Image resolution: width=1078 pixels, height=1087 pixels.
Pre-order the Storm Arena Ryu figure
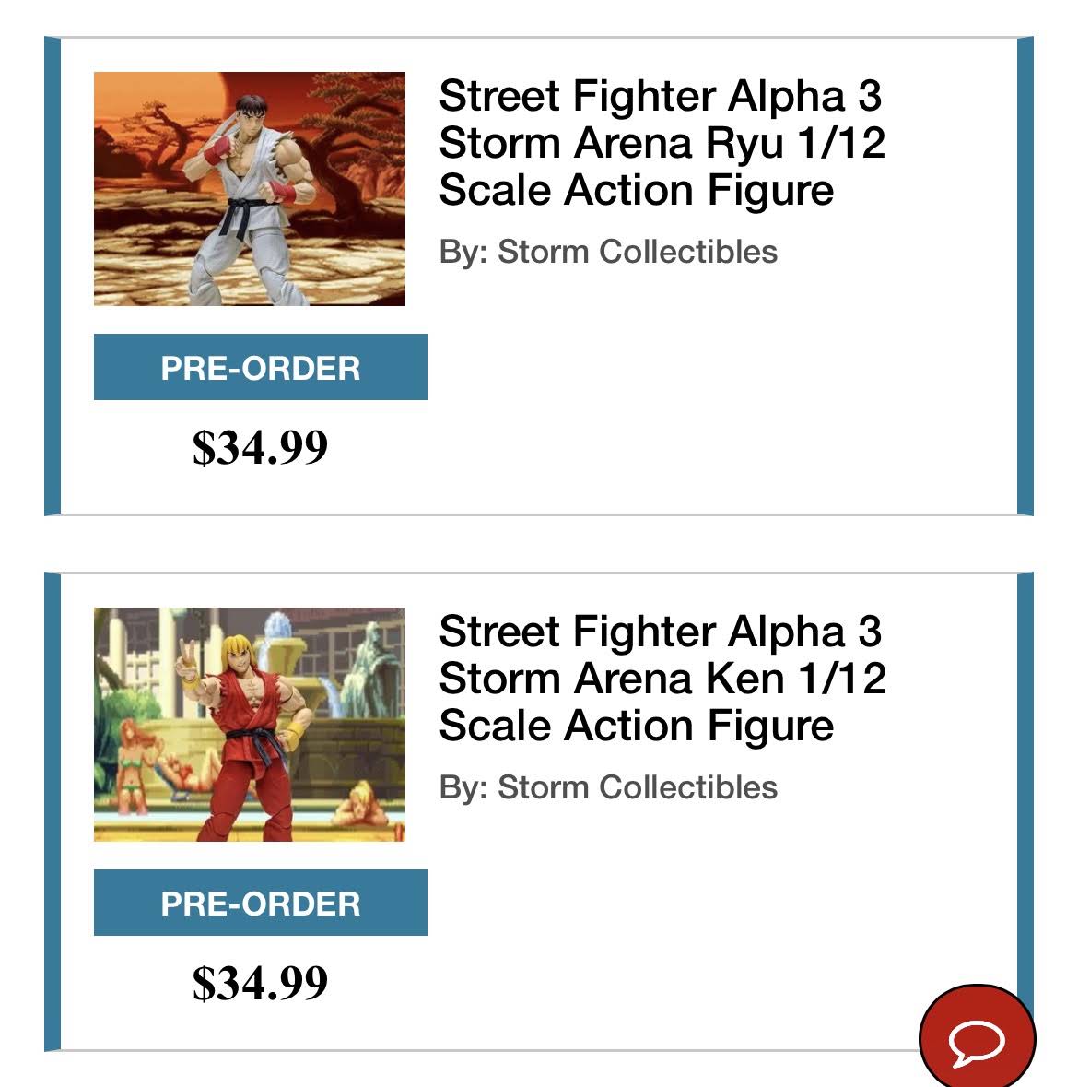[x=261, y=367]
